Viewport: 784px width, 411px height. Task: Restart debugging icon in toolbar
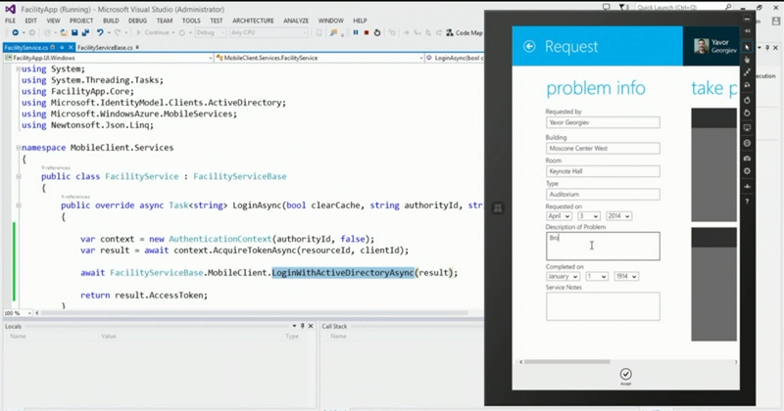[377, 32]
